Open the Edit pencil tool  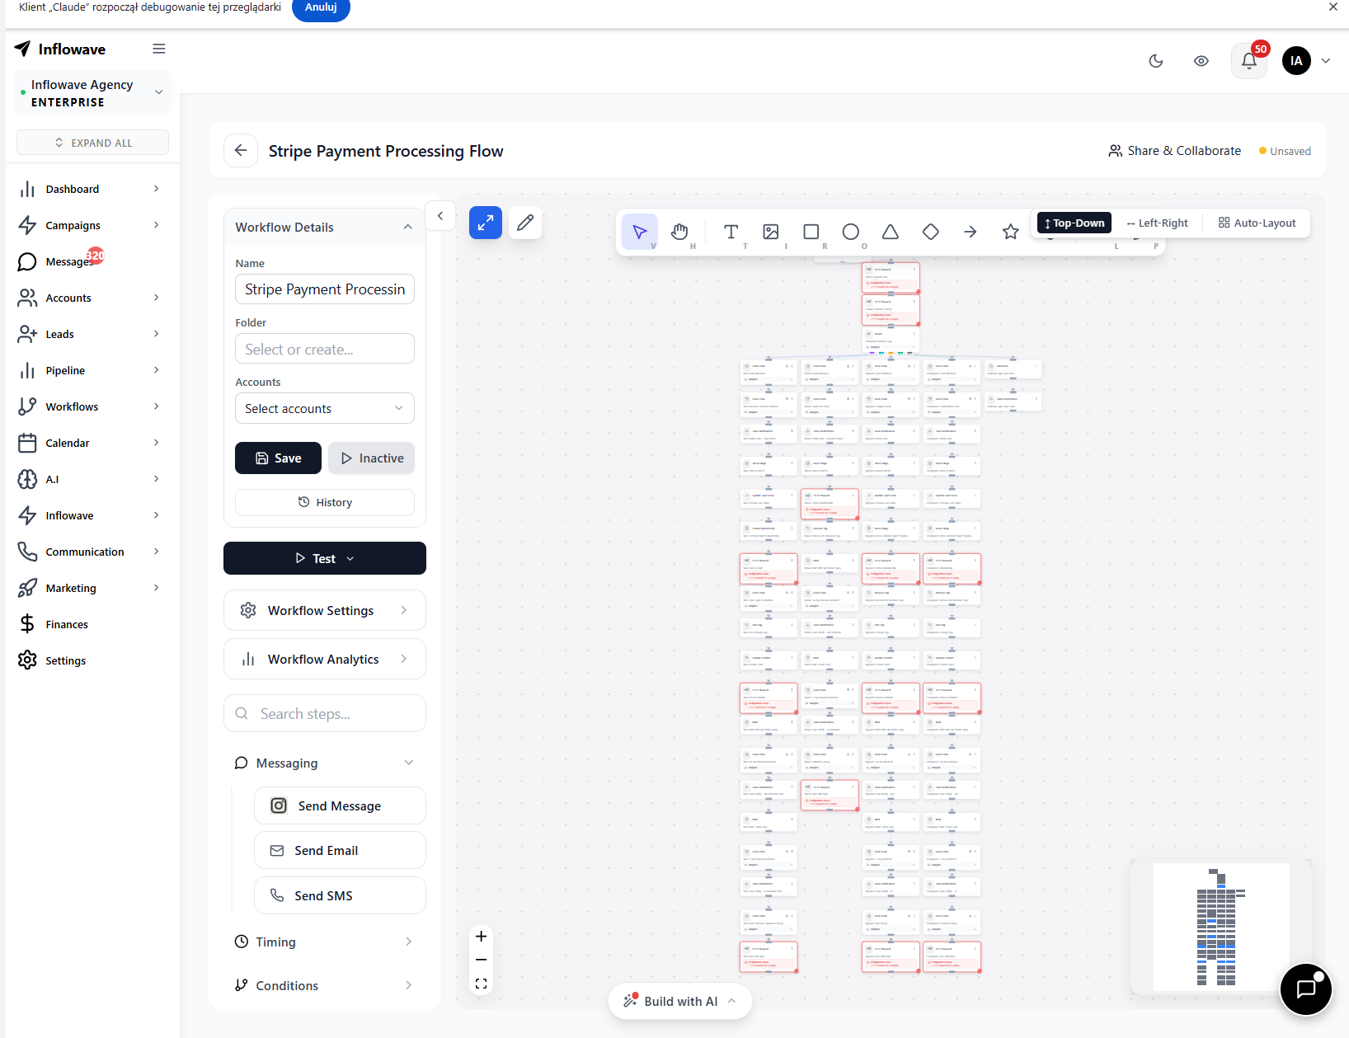coord(525,223)
